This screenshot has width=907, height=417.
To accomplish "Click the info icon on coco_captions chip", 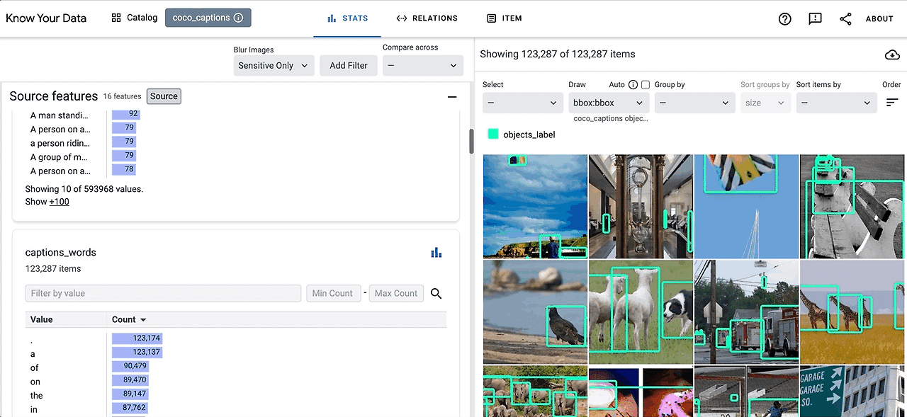I will point(238,18).
